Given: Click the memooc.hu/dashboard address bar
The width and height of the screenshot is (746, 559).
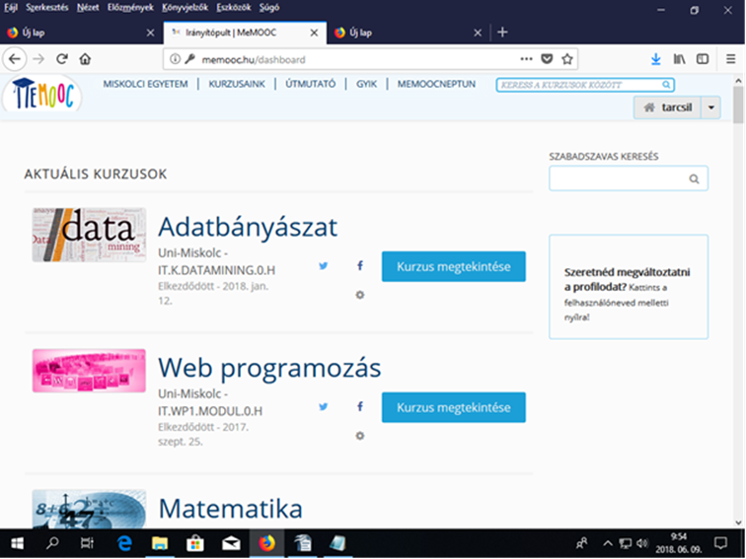Looking at the screenshot, I should [x=371, y=59].
